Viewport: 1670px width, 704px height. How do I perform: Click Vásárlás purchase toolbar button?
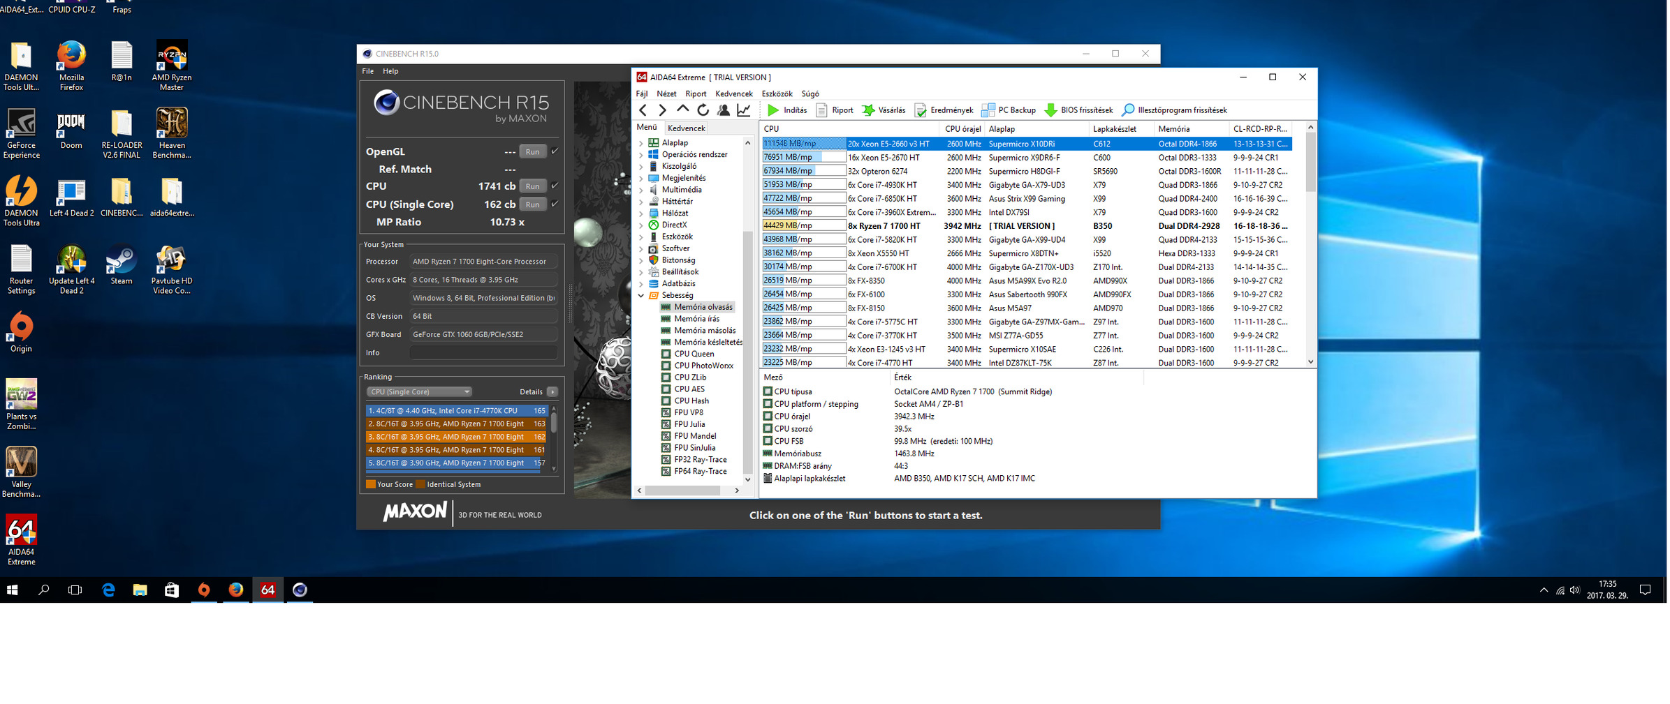(x=884, y=110)
